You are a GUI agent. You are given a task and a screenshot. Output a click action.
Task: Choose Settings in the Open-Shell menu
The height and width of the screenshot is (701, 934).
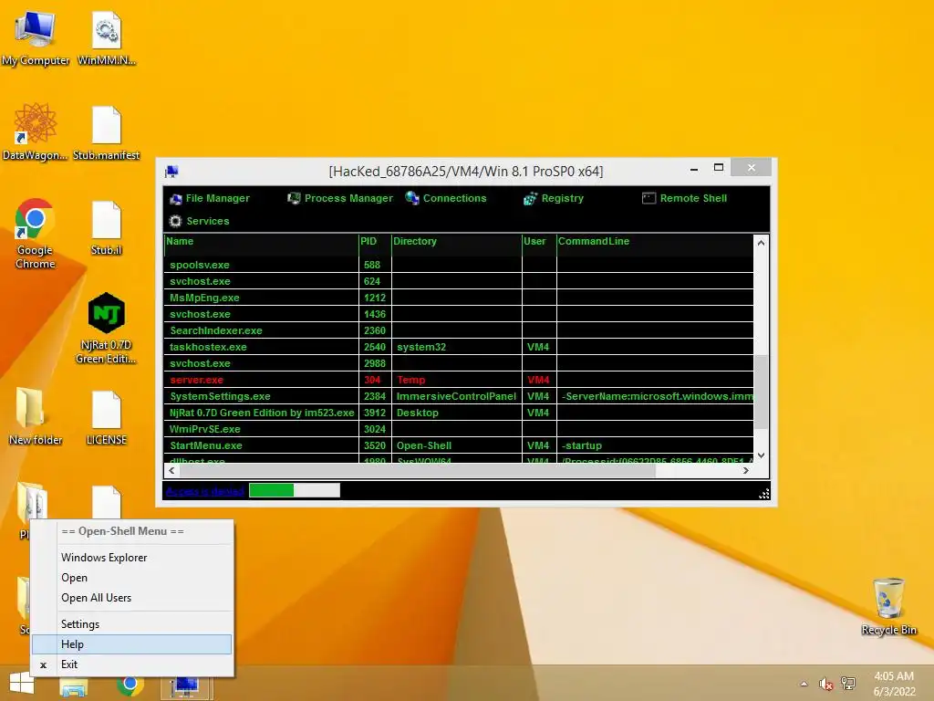coord(131,624)
